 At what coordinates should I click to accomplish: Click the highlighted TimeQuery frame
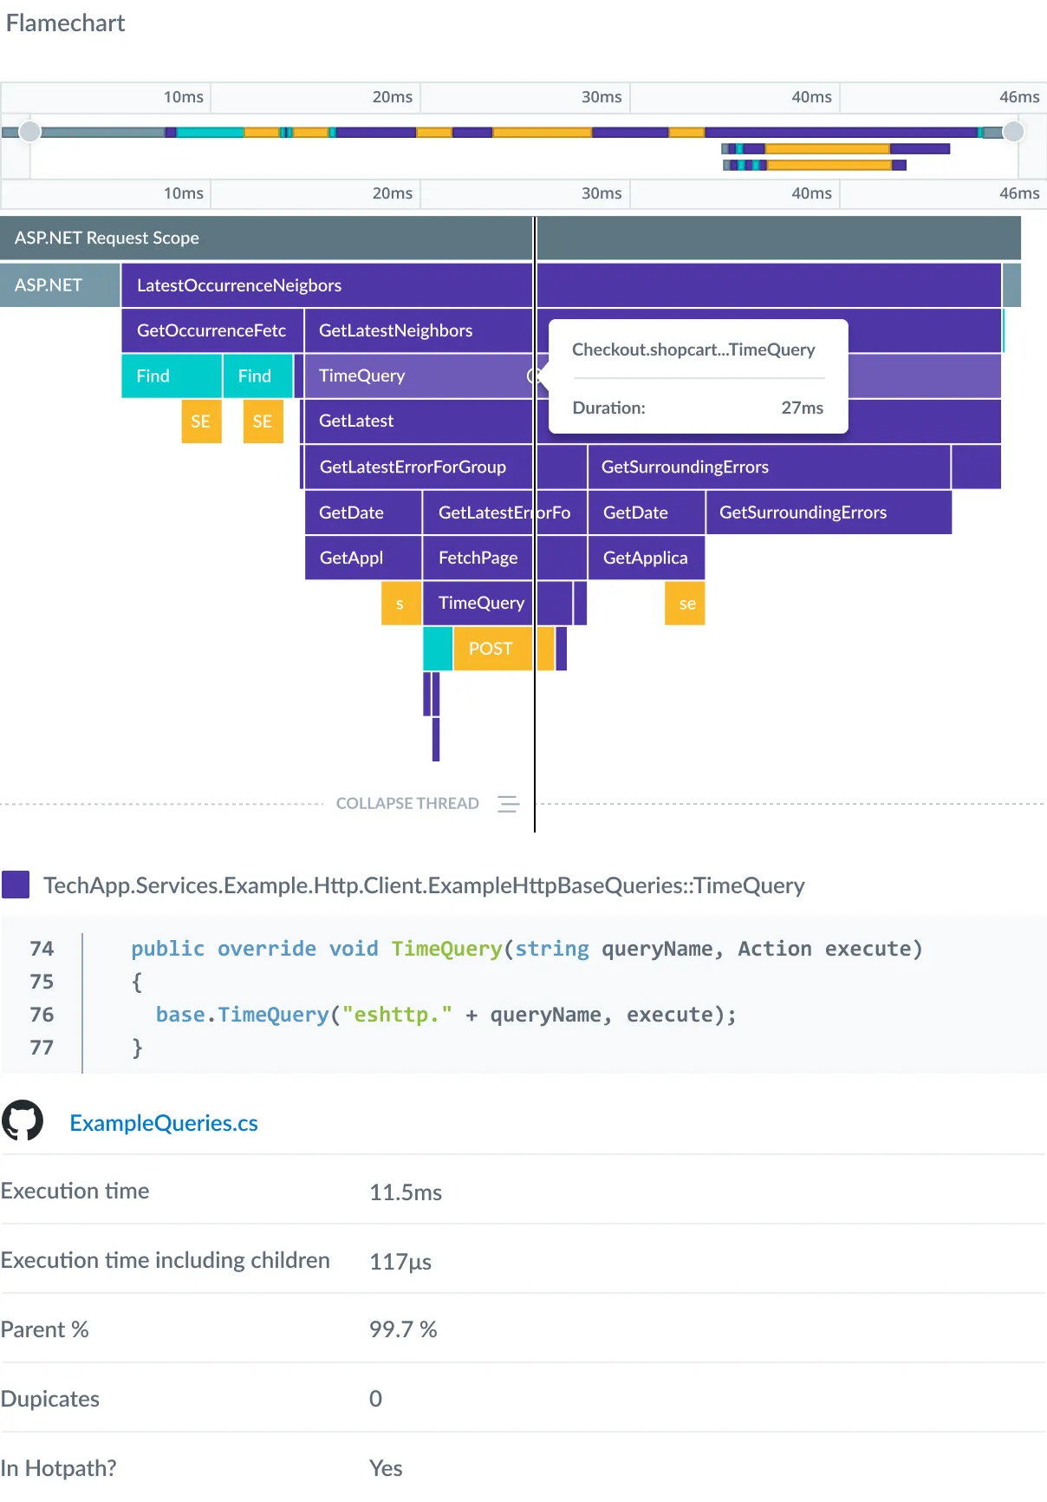[x=364, y=375]
